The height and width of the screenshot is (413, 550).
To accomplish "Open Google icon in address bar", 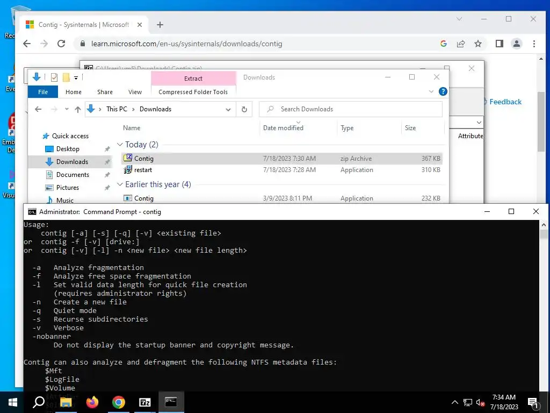I will [443, 44].
